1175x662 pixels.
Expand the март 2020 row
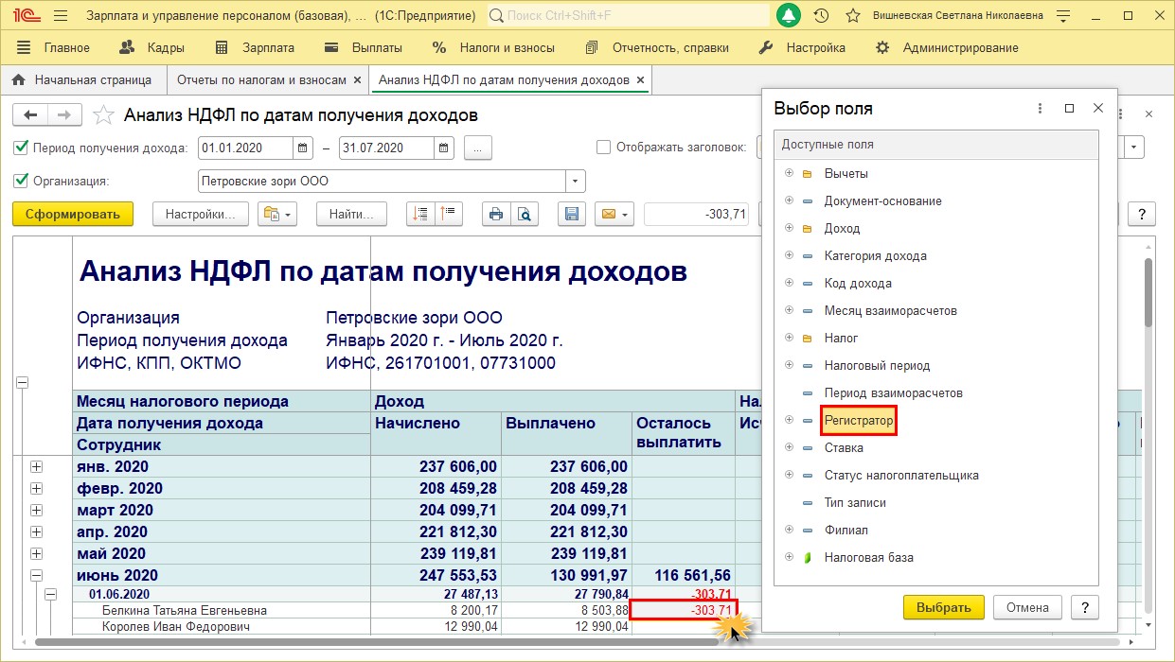pos(37,511)
